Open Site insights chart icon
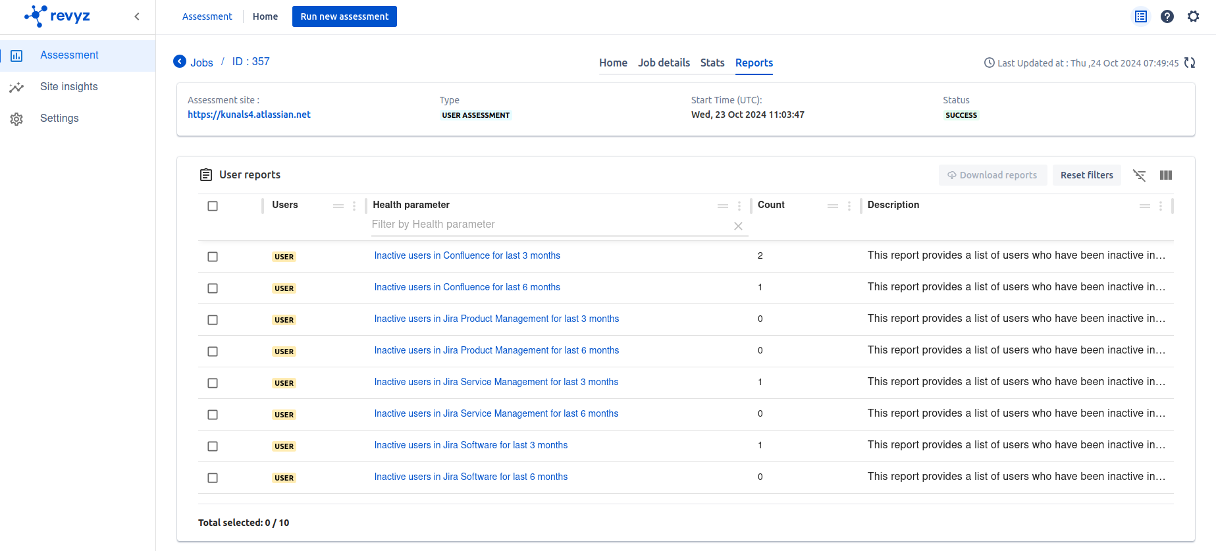1216x551 pixels. 16,87
